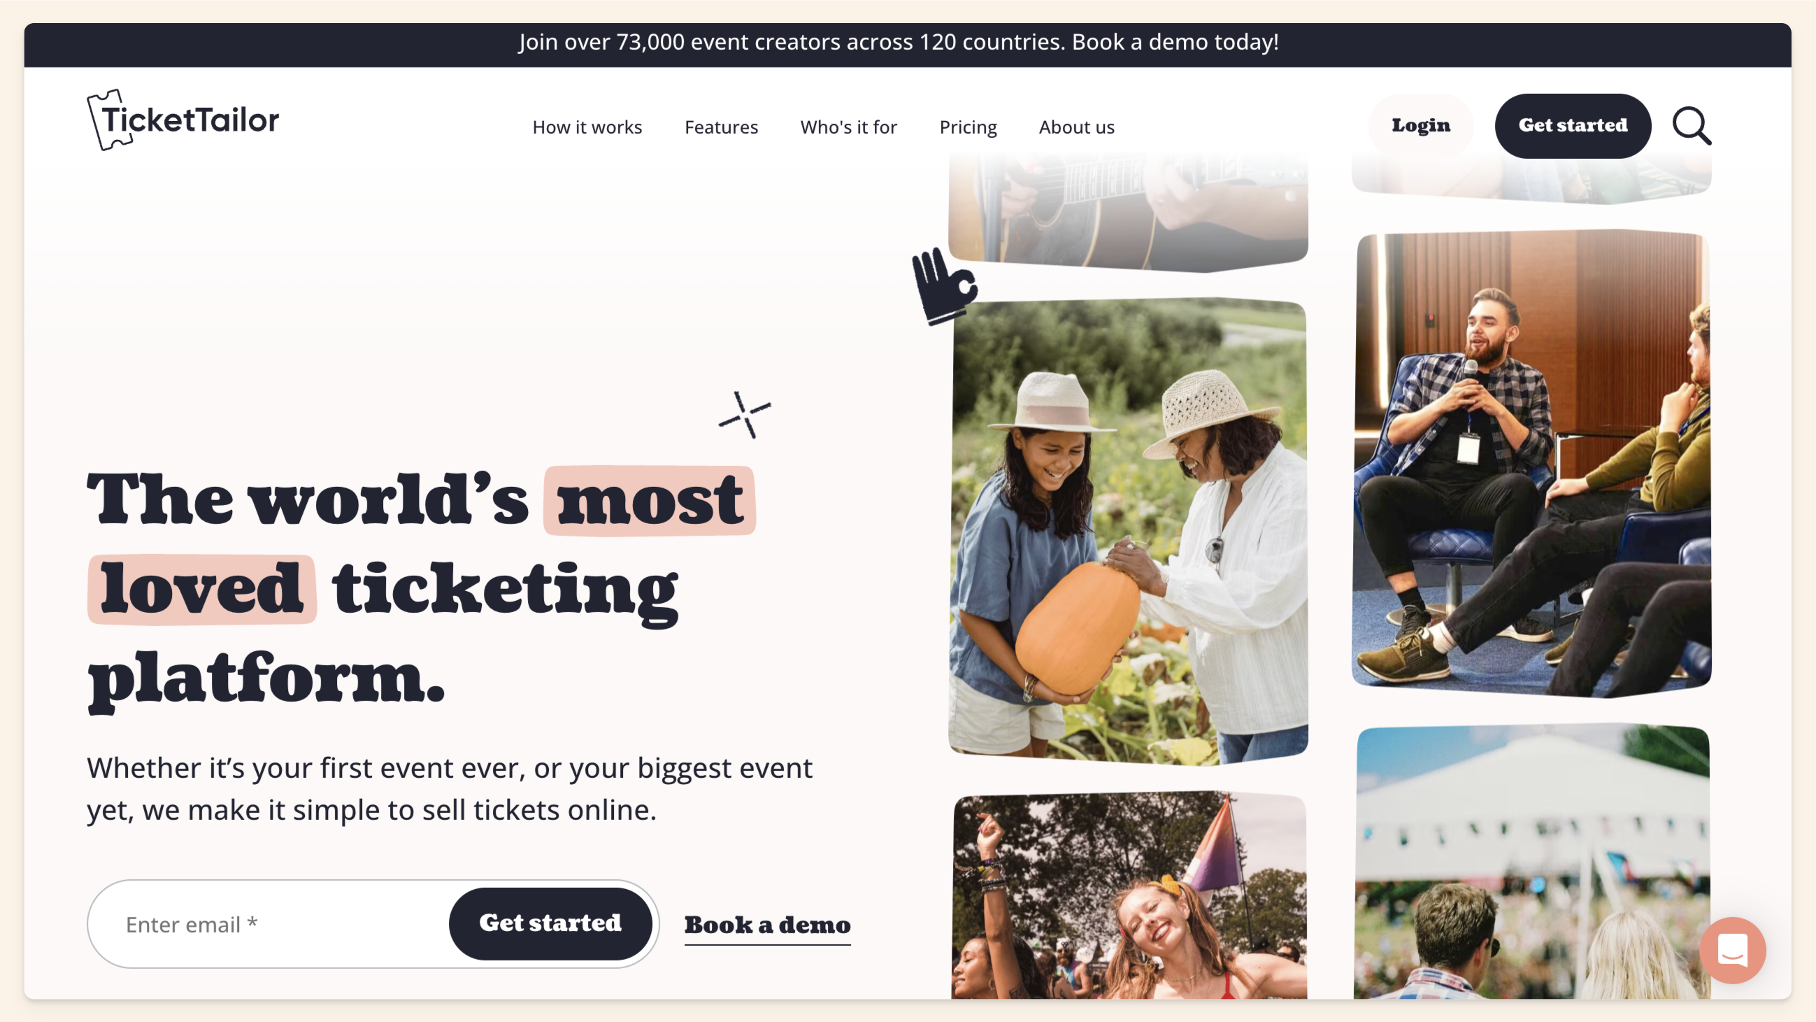Select the man with microphone photo
This screenshot has width=1816, height=1022.
coord(1531,462)
